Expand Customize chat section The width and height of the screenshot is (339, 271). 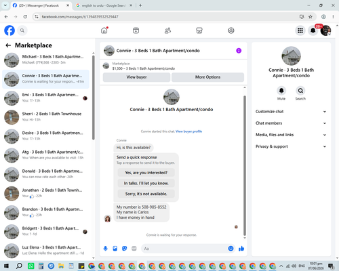coord(291,112)
